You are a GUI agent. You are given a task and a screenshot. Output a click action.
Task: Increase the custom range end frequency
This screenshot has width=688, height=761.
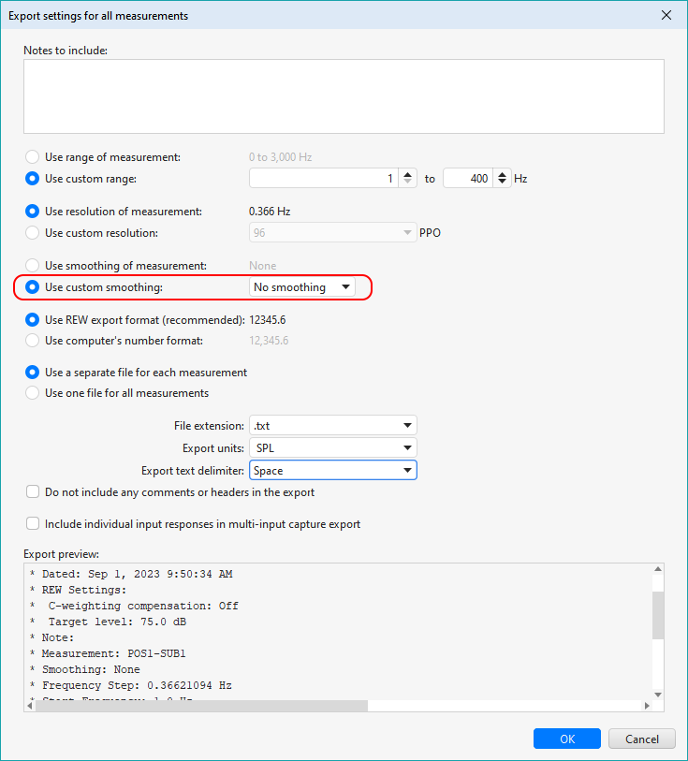[x=502, y=174]
